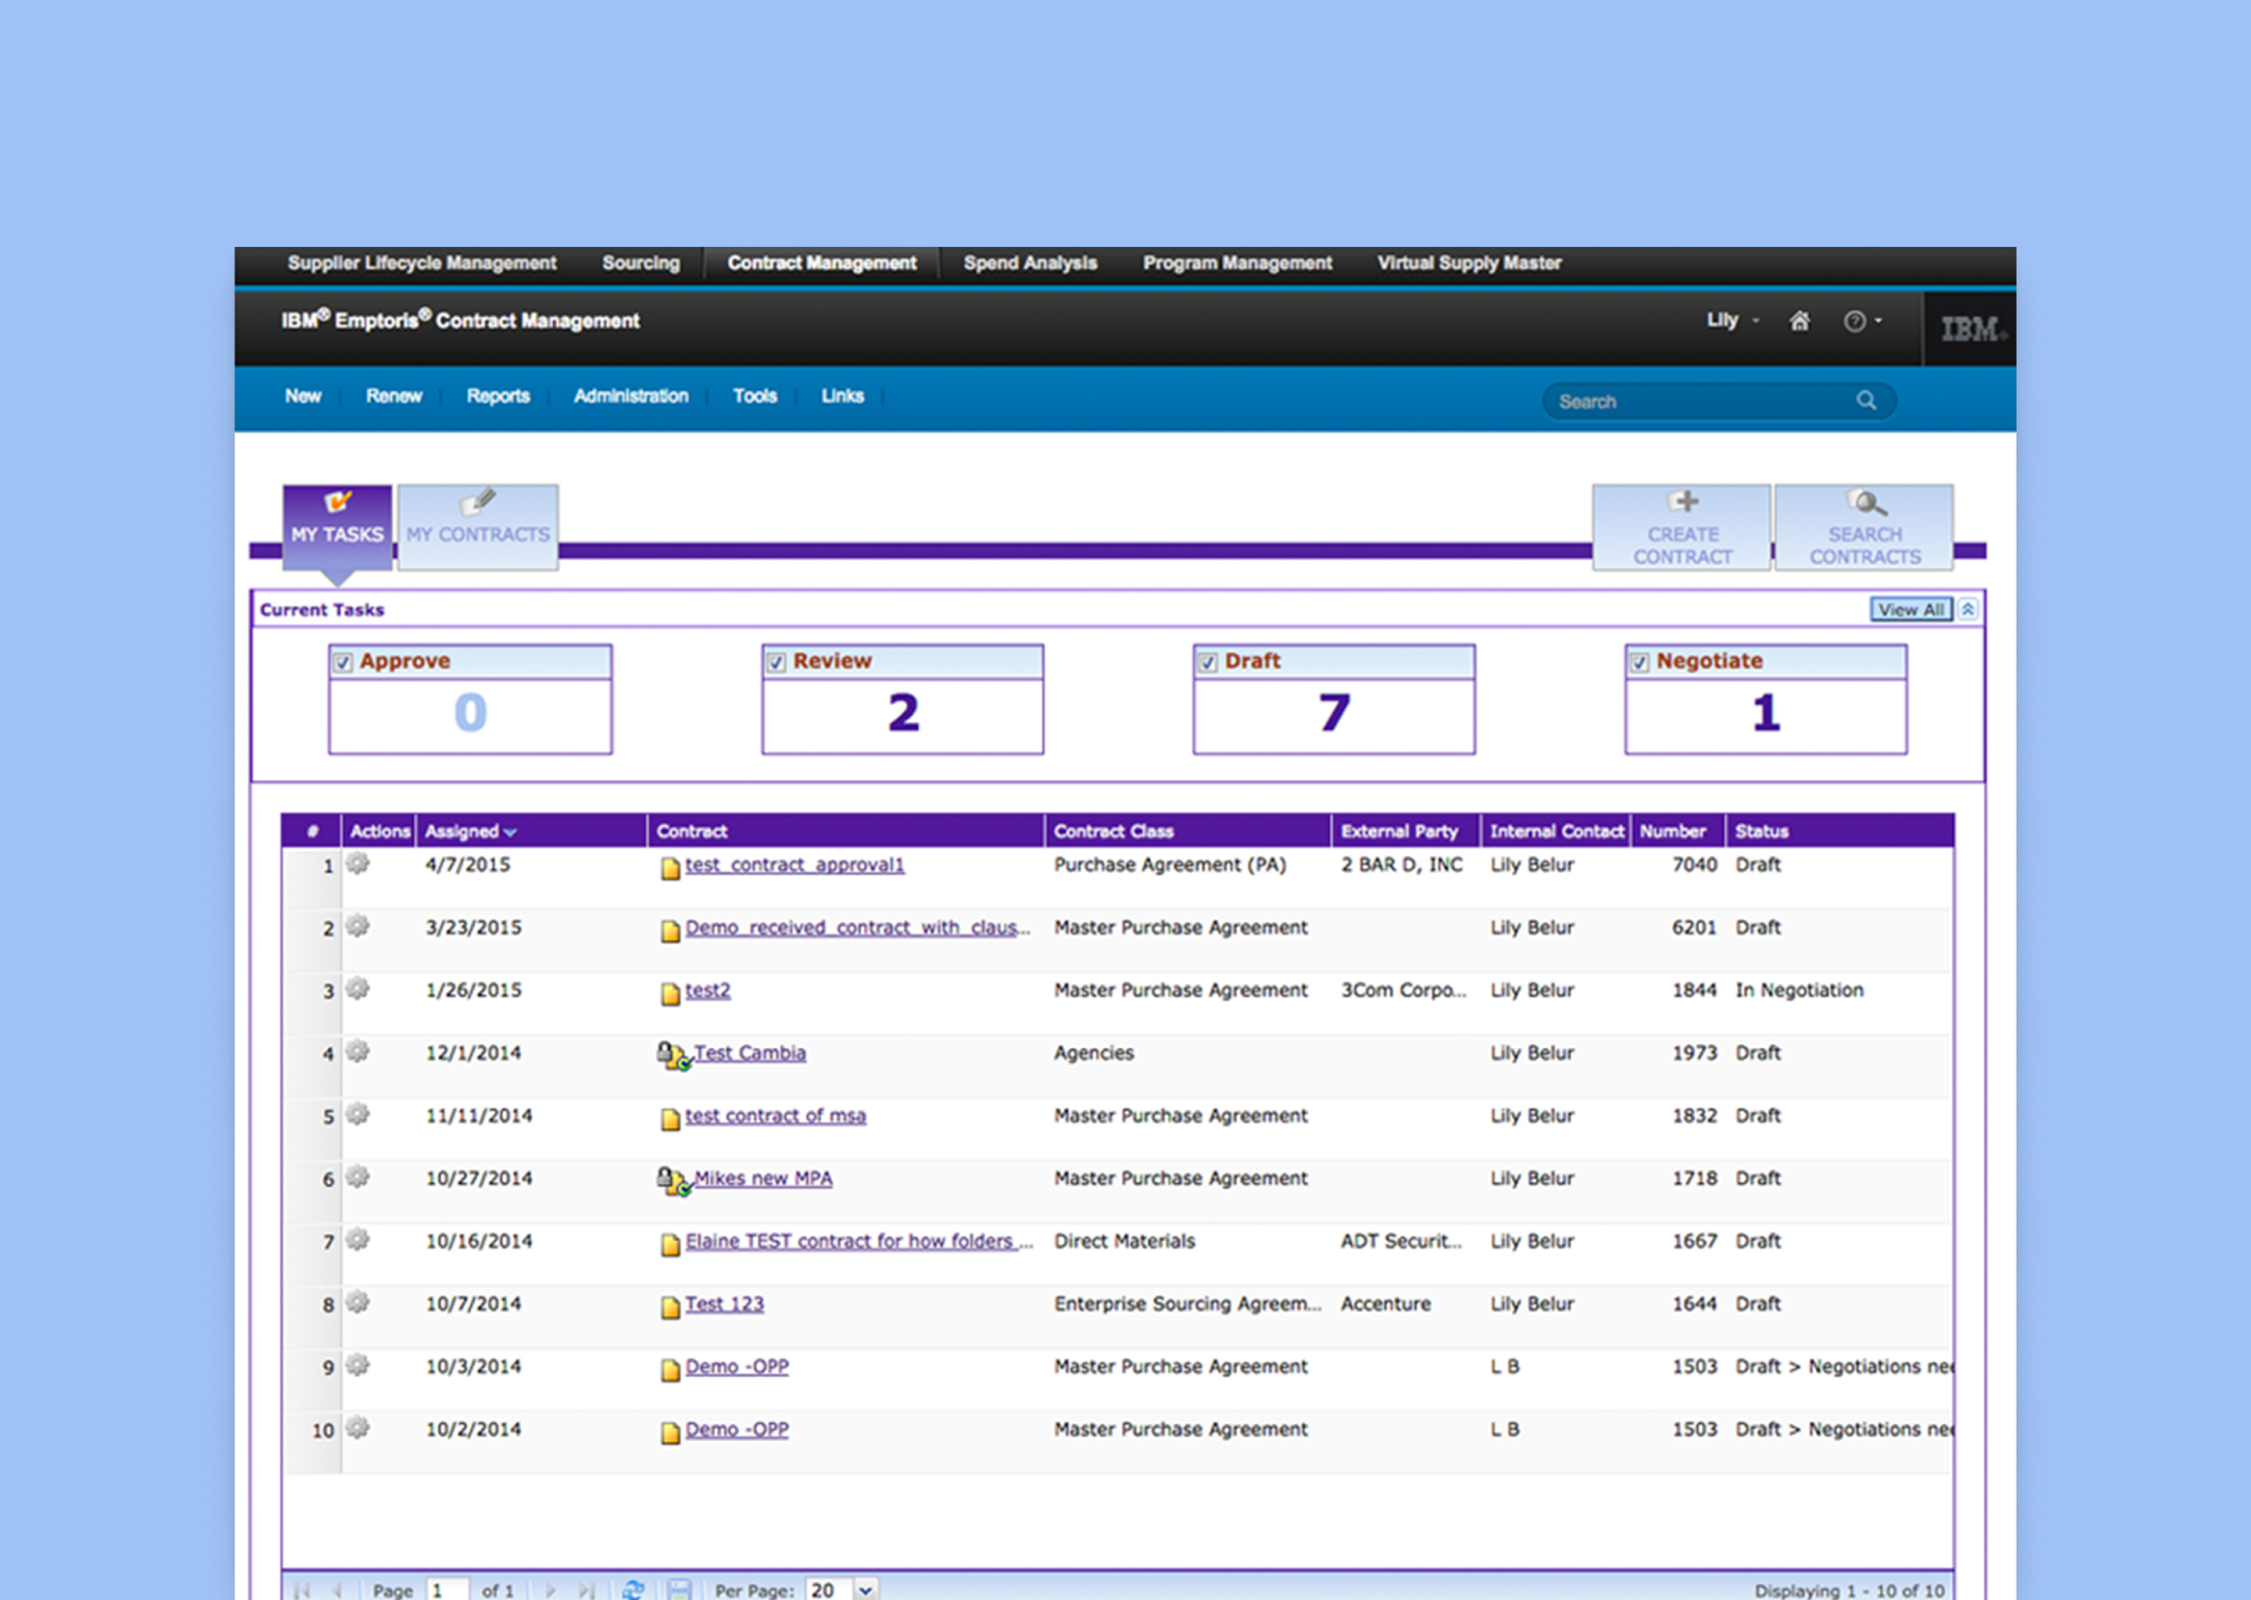Click actions gear for test contract of msa

point(358,1114)
